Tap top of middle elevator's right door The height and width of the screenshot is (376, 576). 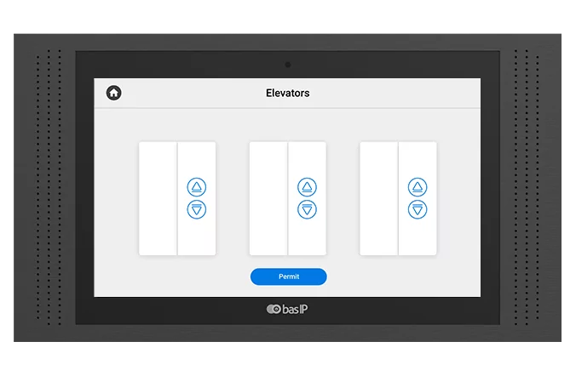[307, 157]
